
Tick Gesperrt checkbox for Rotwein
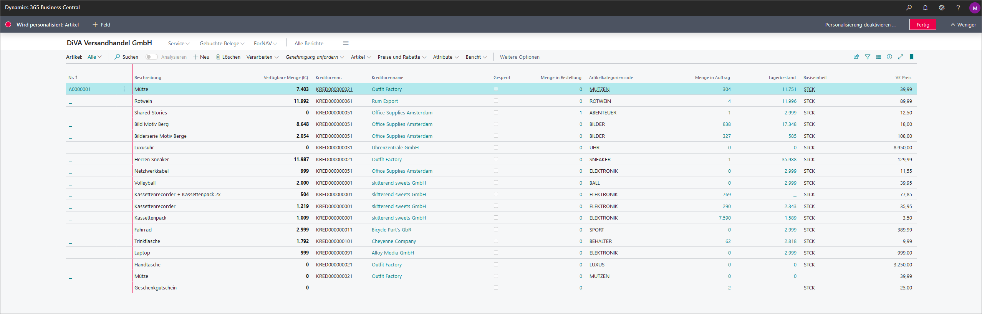pyautogui.click(x=496, y=101)
